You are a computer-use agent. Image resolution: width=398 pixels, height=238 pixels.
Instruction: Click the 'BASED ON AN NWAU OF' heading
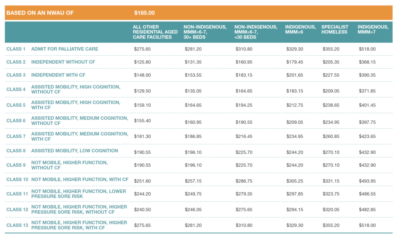(40, 13)
